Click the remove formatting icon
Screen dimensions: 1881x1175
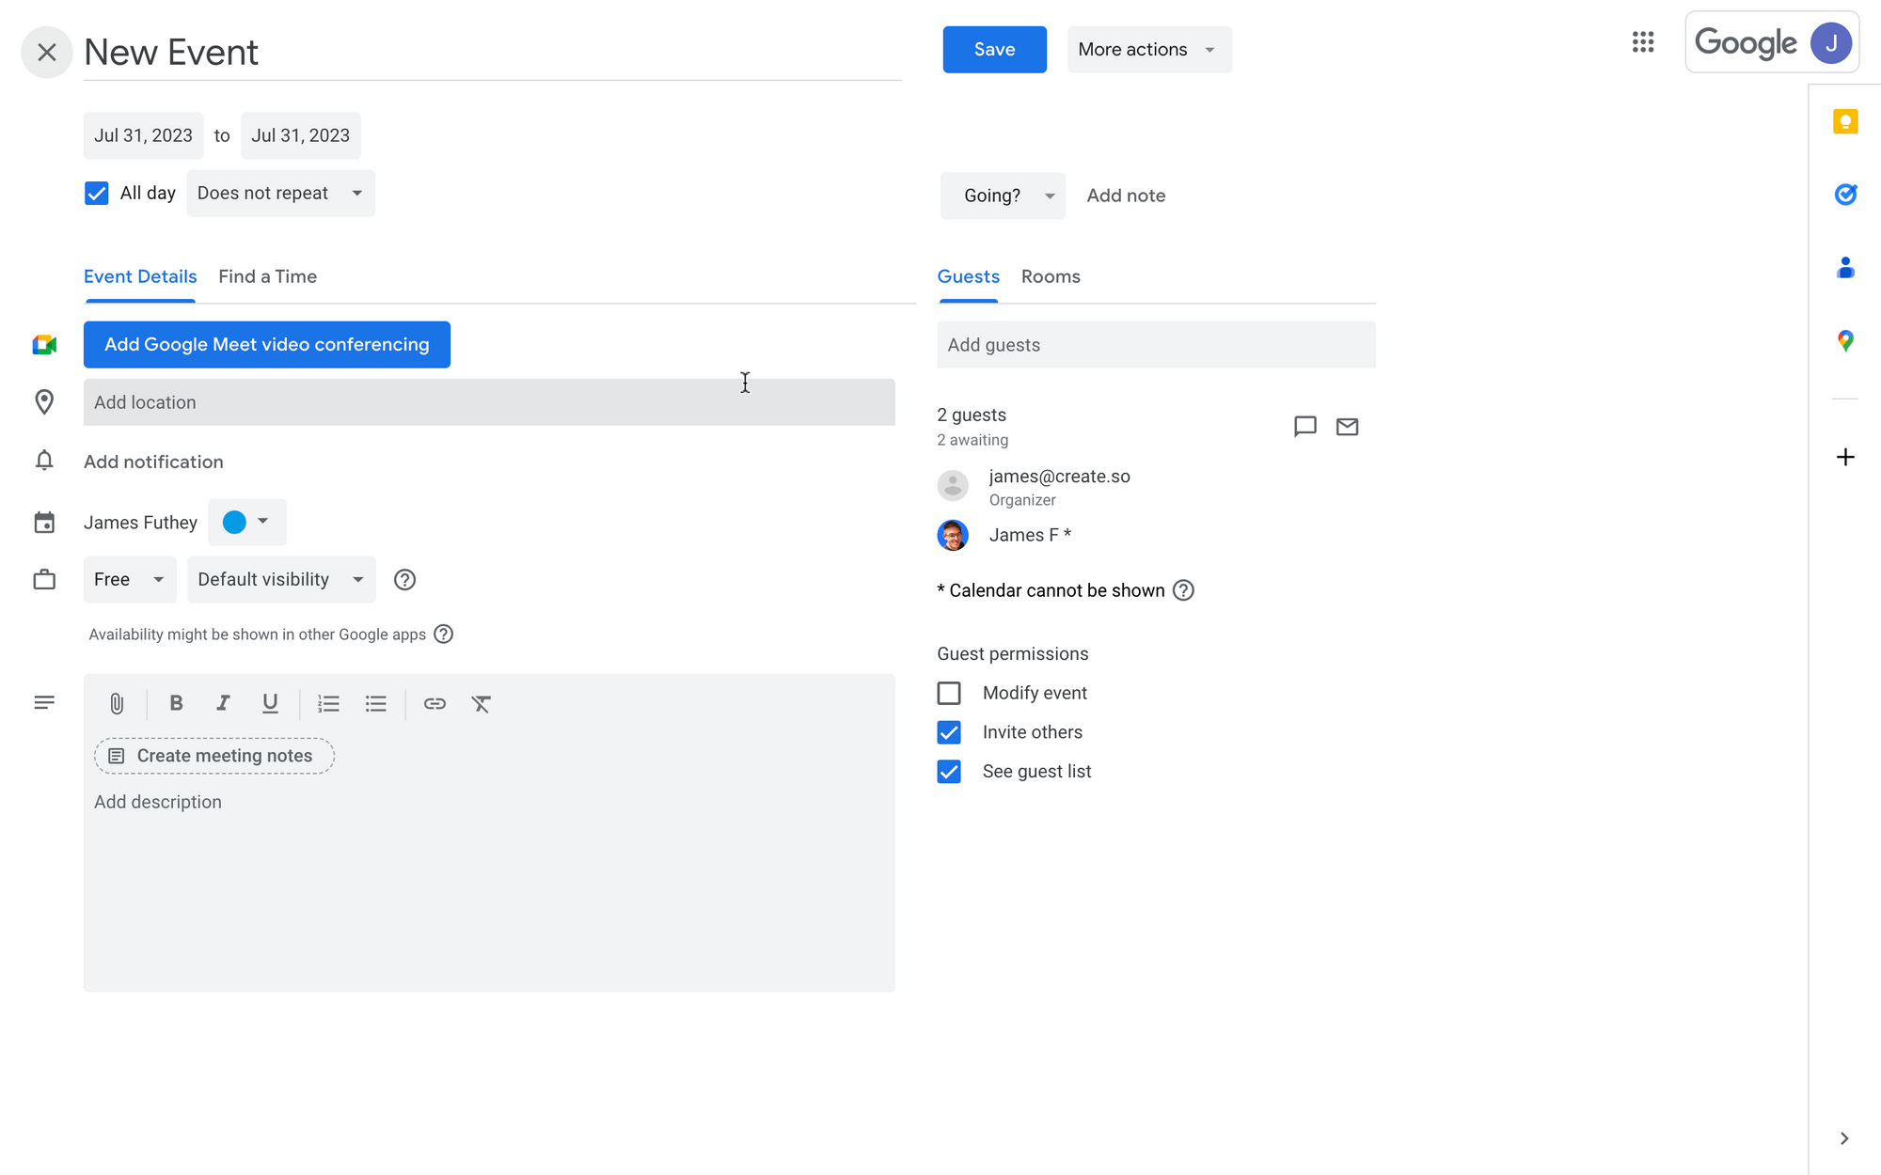click(x=482, y=703)
